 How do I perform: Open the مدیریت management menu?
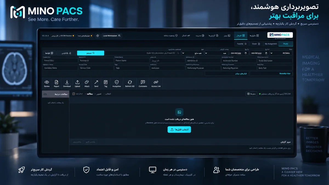[200, 36]
